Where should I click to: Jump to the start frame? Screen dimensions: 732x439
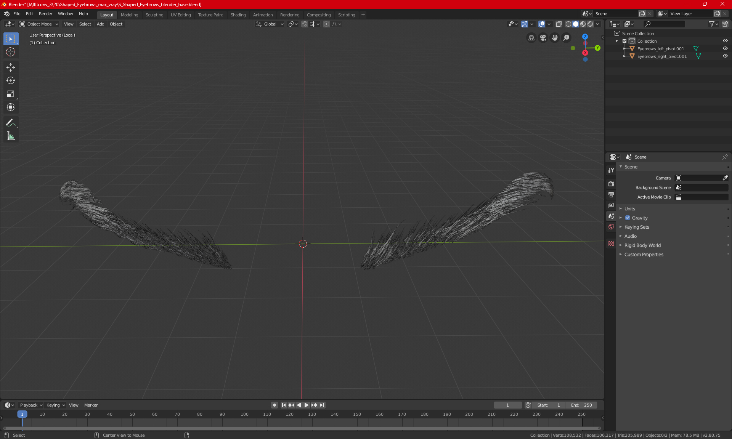pos(283,405)
